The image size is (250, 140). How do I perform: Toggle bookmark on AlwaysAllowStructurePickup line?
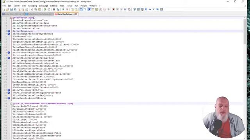coord(9,58)
